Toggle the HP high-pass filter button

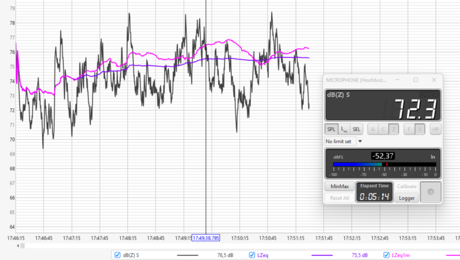click(436, 129)
